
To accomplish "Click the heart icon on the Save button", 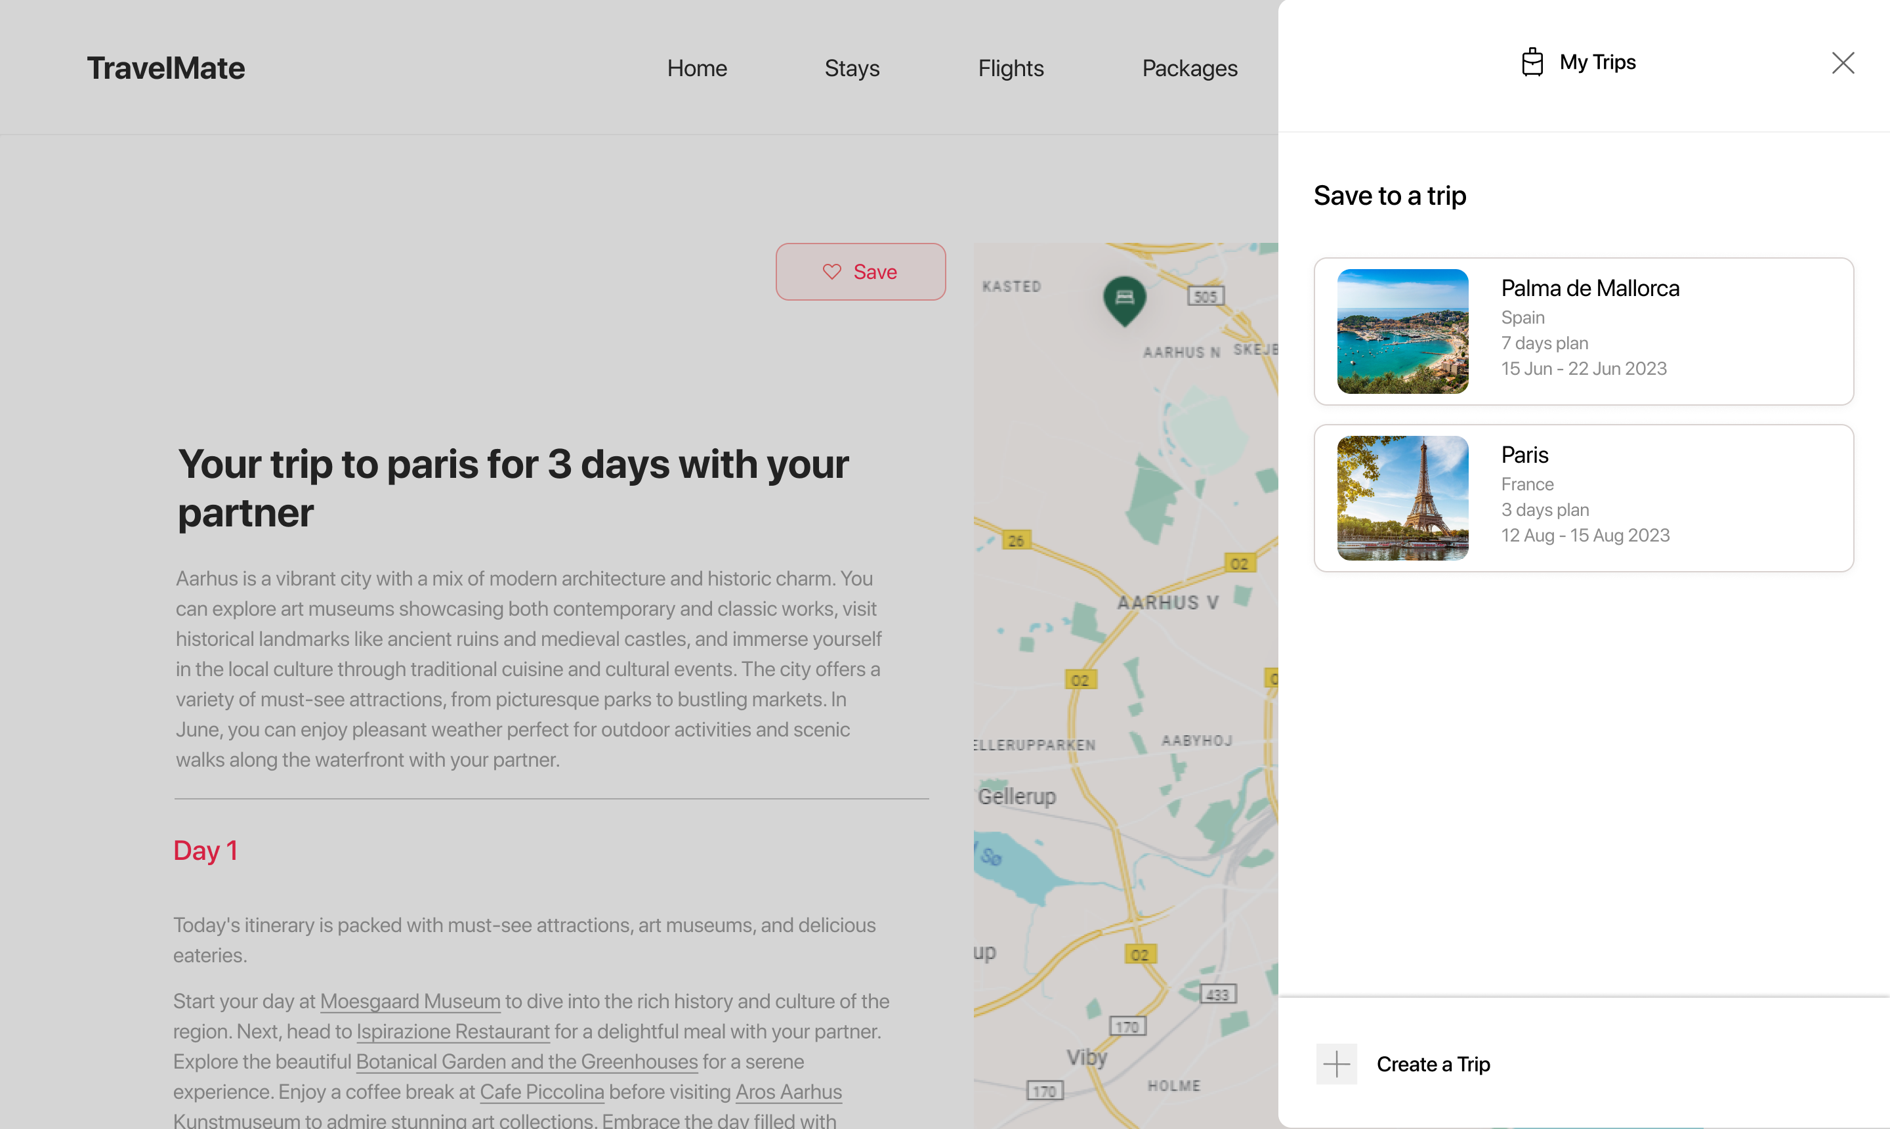I will tap(831, 272).
